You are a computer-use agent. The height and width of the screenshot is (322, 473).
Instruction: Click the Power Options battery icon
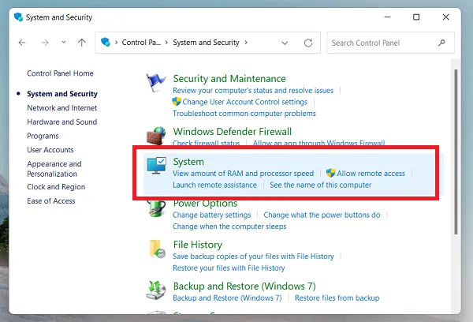click(x=158, y=208)
